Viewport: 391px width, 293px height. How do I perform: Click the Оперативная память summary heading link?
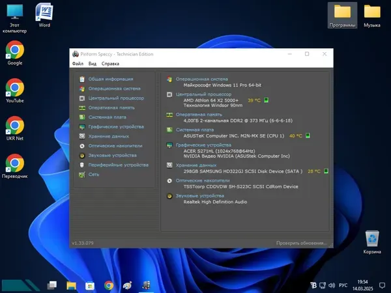pos(199,115)
